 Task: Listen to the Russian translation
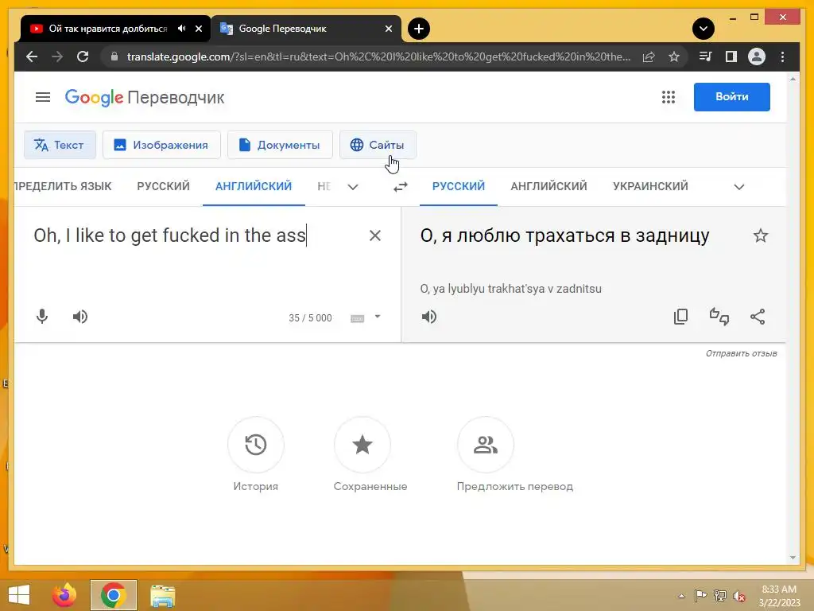[428, 317]
